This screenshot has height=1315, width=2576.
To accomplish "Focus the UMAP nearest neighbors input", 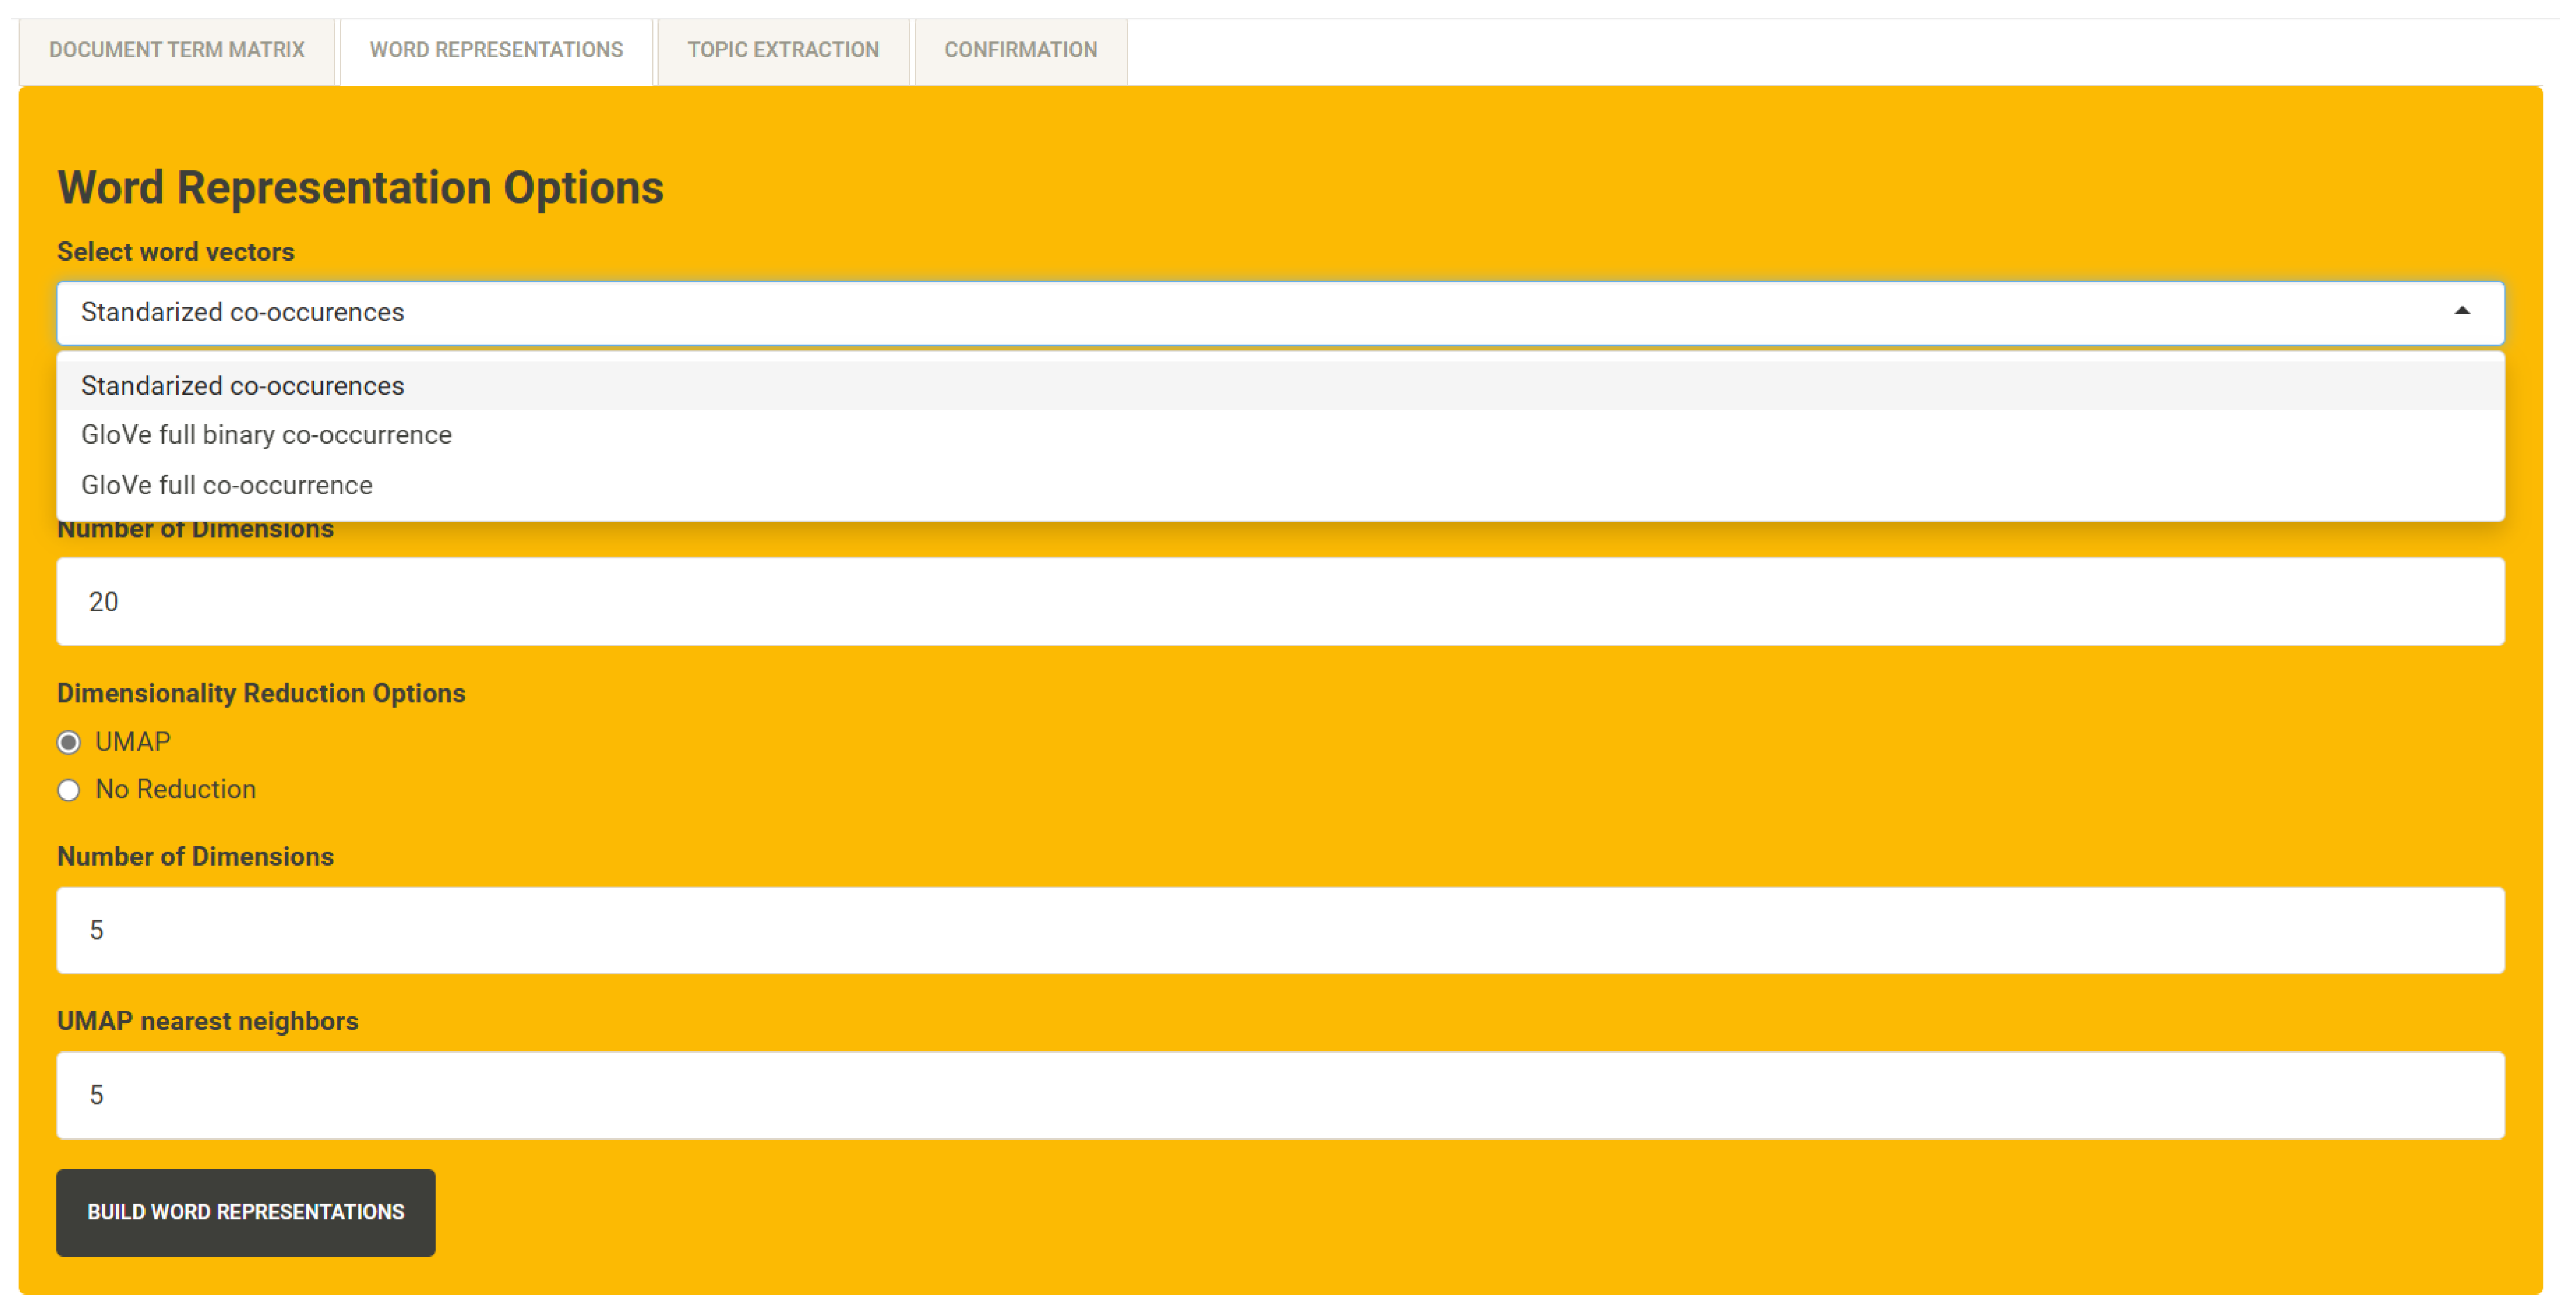I will (x=1280, y=1095).
